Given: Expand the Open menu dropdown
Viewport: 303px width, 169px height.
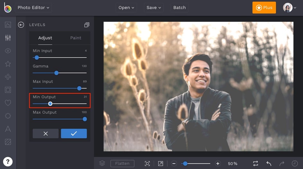Looking at the screenshot, I should click(126, 8).
